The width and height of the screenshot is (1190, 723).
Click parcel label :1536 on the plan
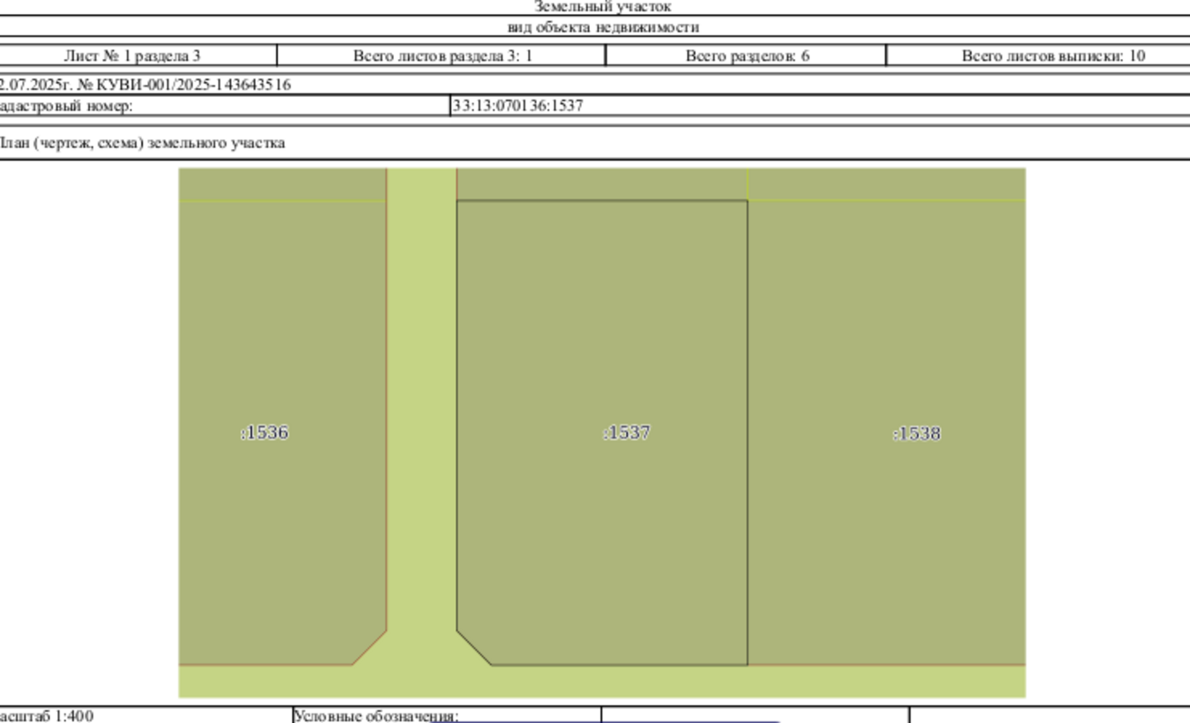coord(264,433)
